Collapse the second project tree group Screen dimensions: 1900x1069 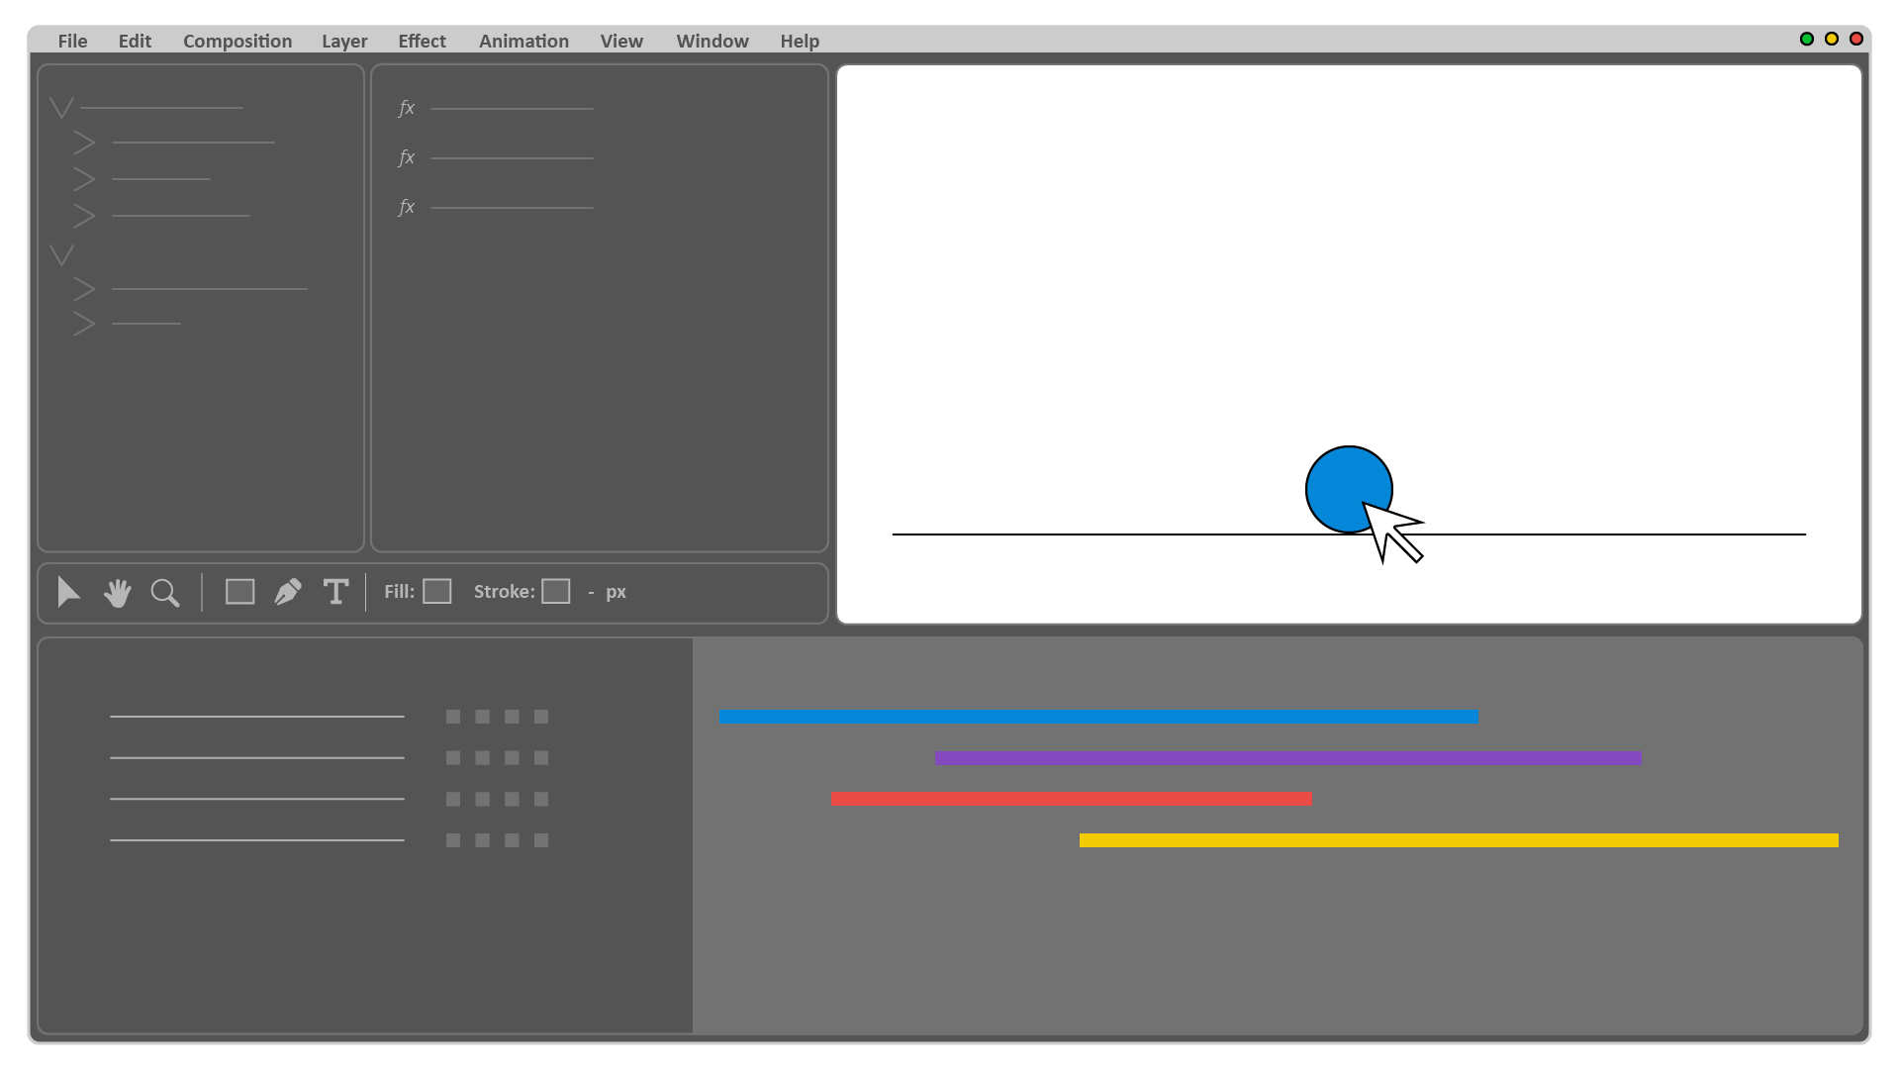(61, 255)
